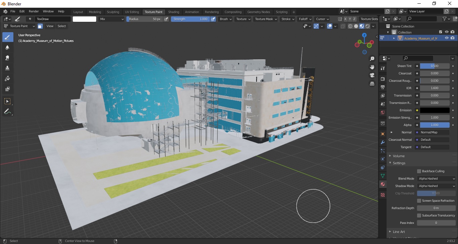Click the zoom viewport magnifier icon
The image size is (458, 244).
tap(372, 59)
